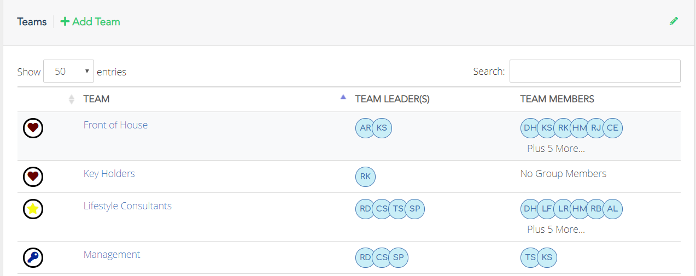Click the heart icon for Key Holders
The width and height of the screenshot is (696, 276).
(x=33, y=177)
